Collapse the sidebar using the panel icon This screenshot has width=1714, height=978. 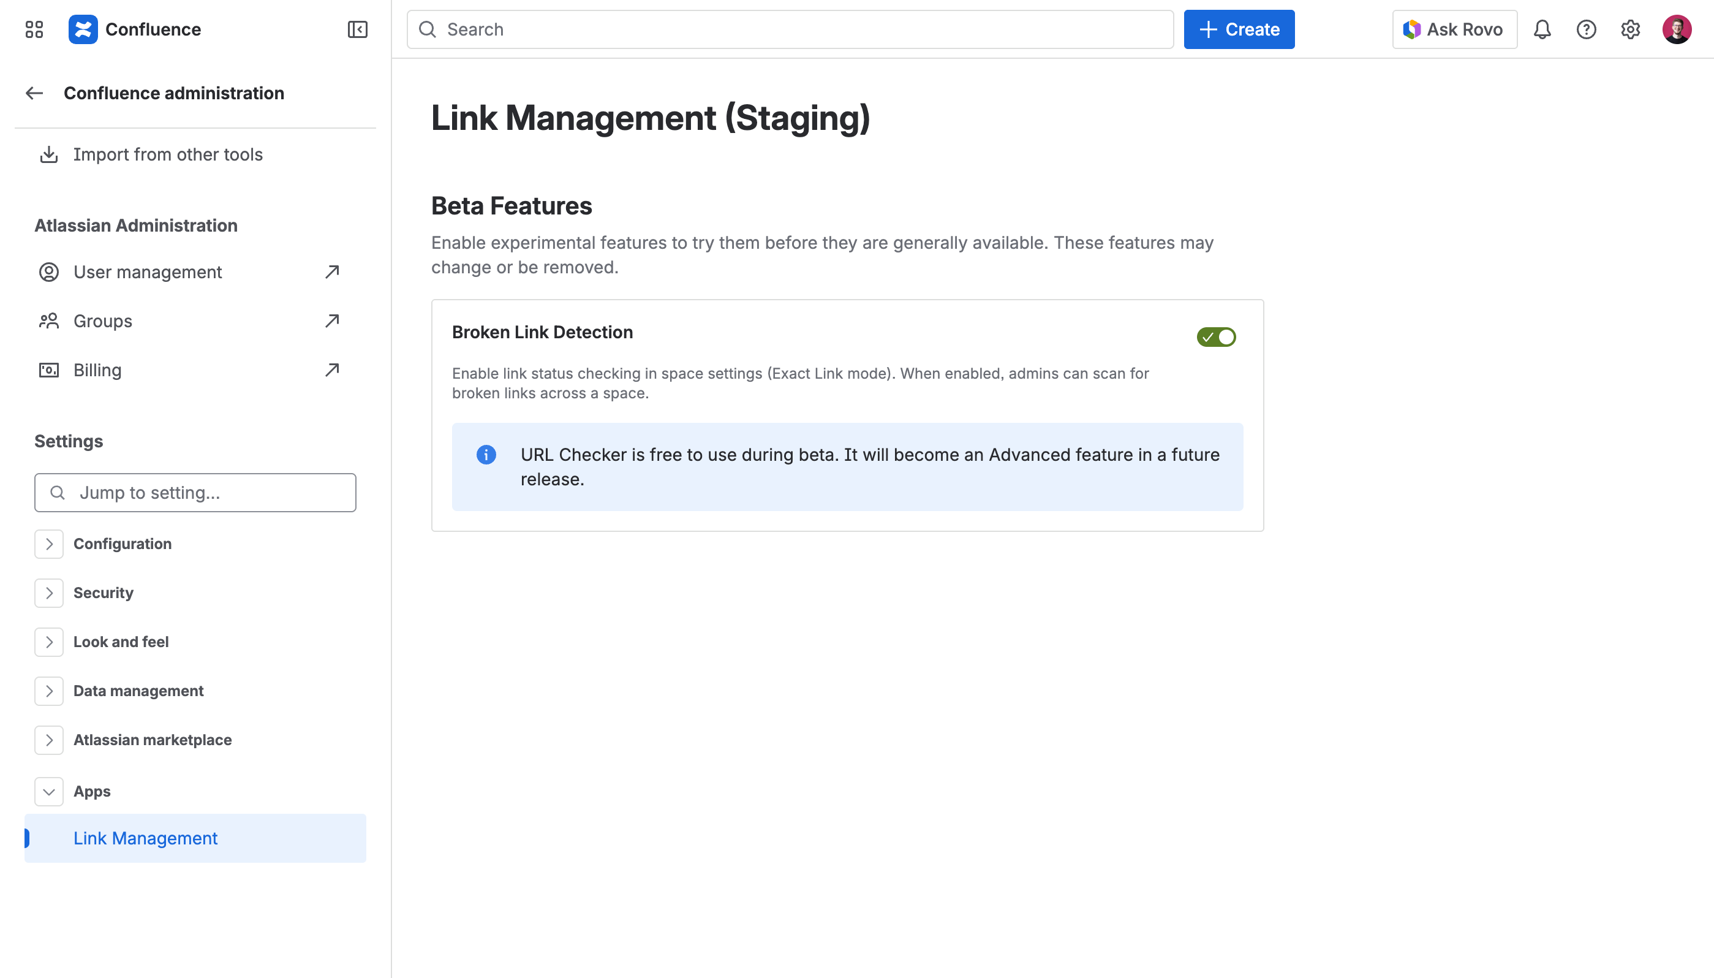pos(357,29)
